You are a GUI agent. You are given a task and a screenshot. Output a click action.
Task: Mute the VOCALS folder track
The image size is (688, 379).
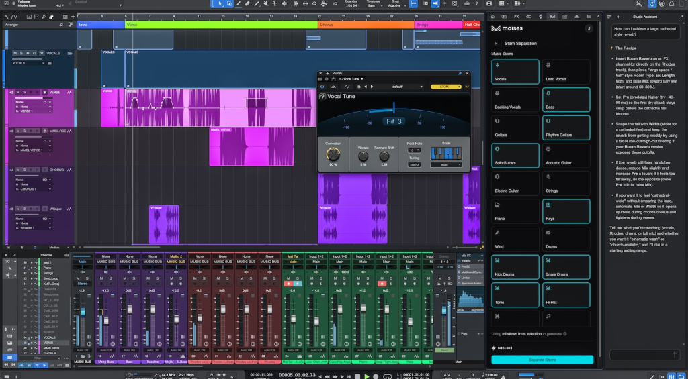(15, 54)
